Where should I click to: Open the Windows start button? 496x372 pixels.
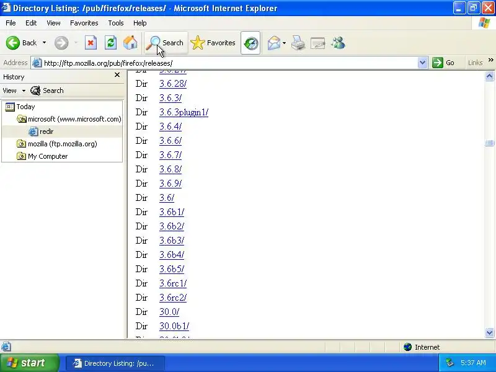[x=29, y=363]
